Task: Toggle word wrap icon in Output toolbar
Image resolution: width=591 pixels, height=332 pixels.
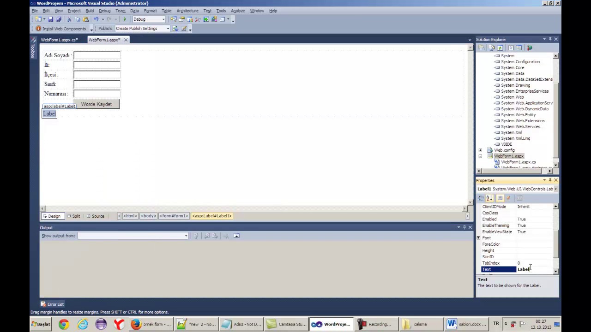Action: 236,236
